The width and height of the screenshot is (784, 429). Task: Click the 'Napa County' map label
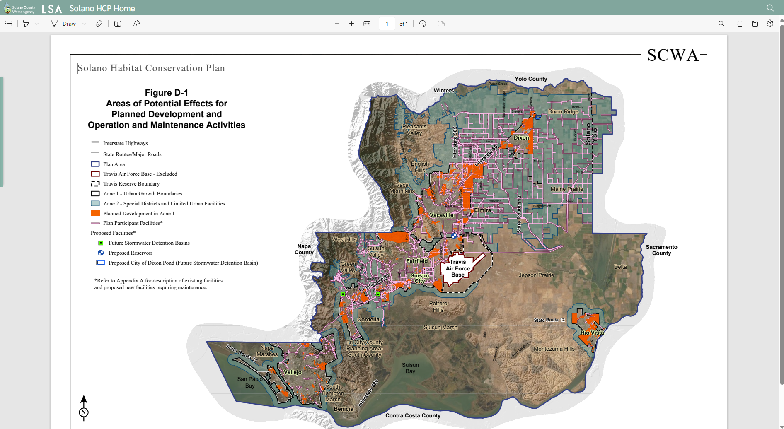pyautogui.click(x=304, y=249)
